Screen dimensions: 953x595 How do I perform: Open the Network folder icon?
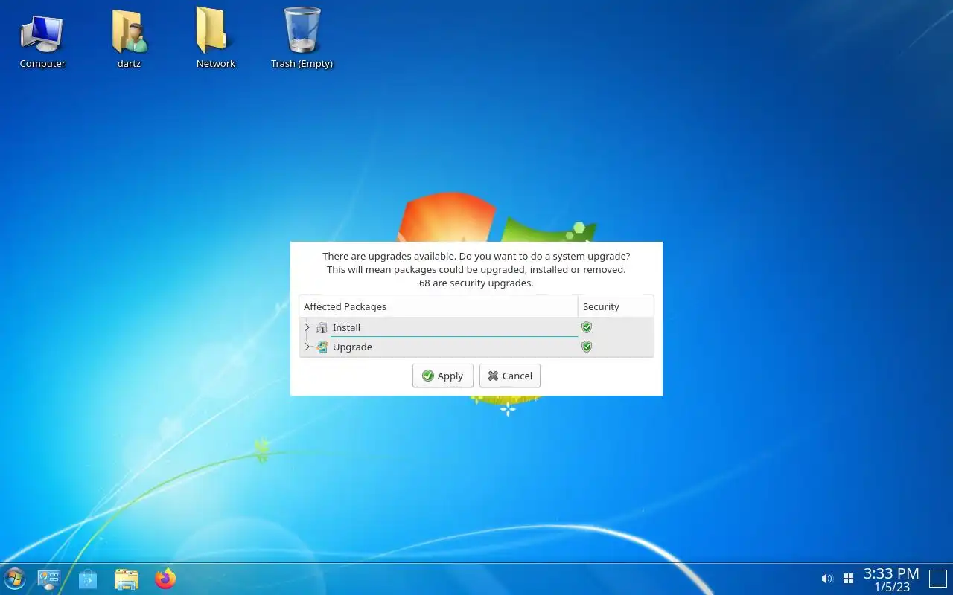click(215, 39)
